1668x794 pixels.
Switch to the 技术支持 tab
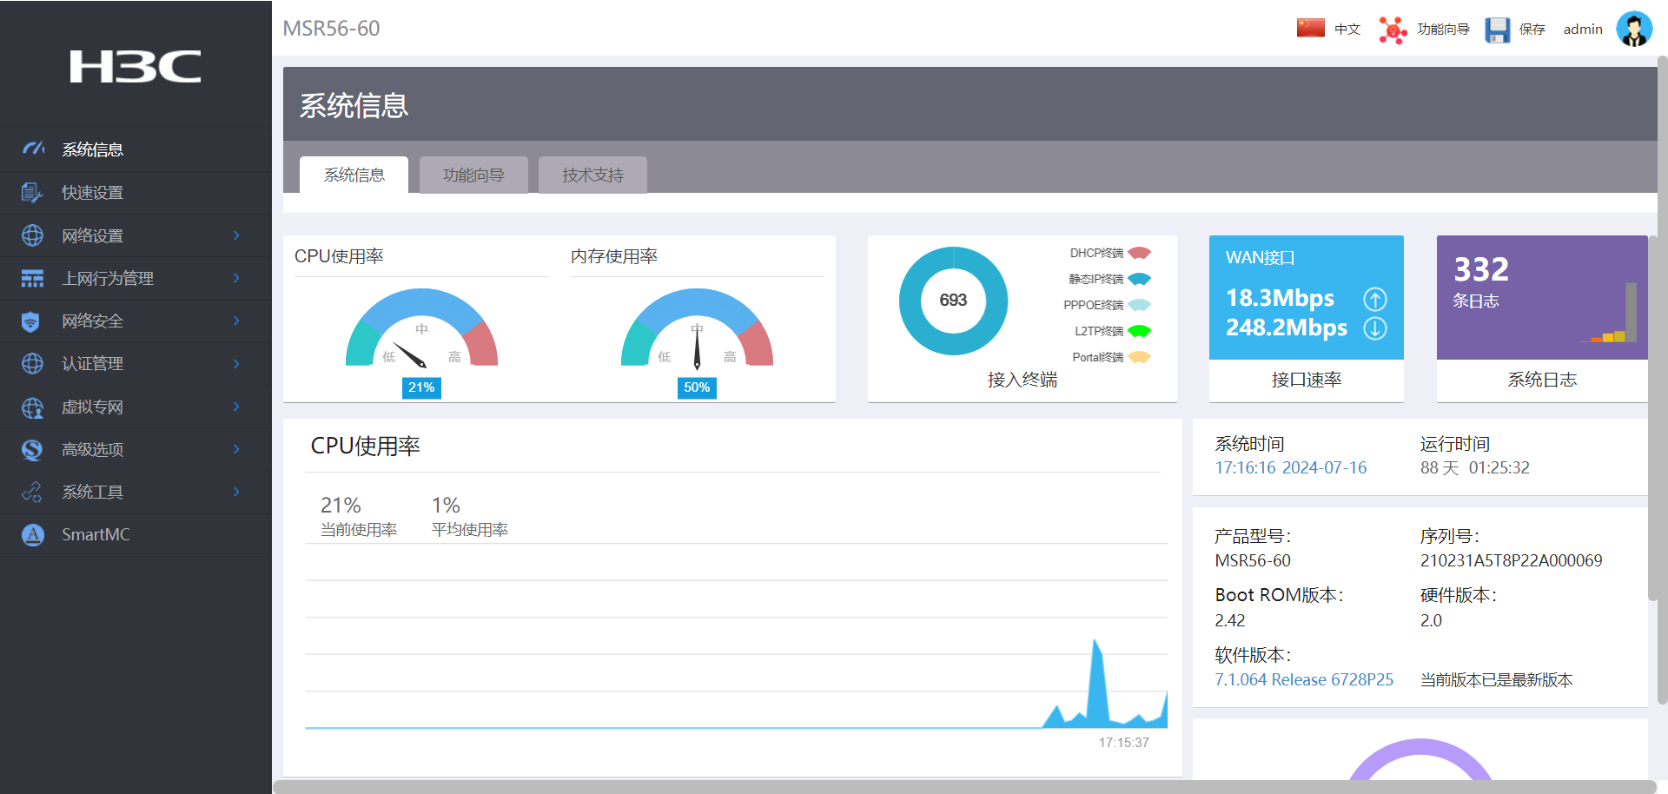(x=592, y=175)
